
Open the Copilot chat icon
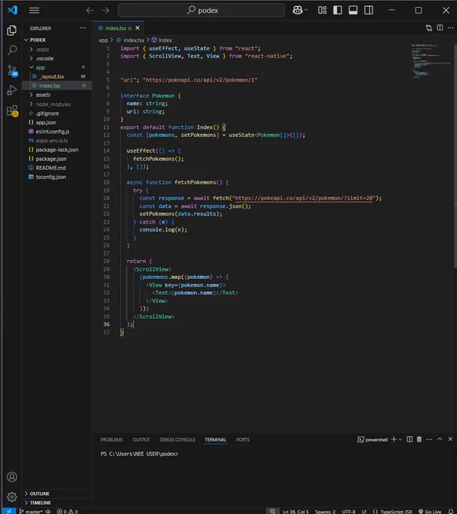[x=298, y=10]
